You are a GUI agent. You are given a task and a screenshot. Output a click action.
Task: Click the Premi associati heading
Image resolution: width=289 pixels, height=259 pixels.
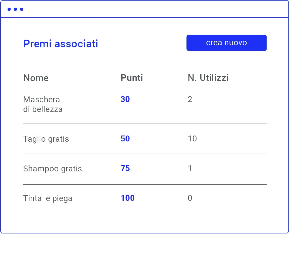pyautogui.click(x=60, y=44)
